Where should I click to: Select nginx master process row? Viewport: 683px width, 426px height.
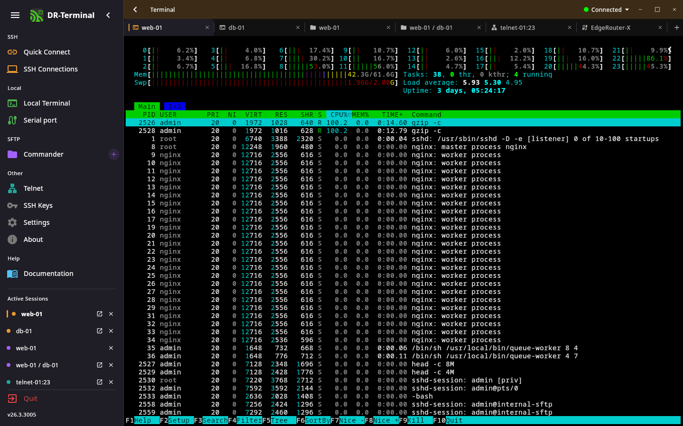(403, 147)
